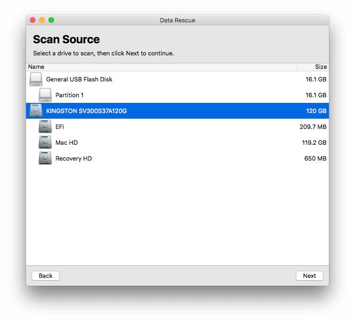Click the 119.2 GB size value
This screenshot has height=323, width=355.
[x=314, y=142]
